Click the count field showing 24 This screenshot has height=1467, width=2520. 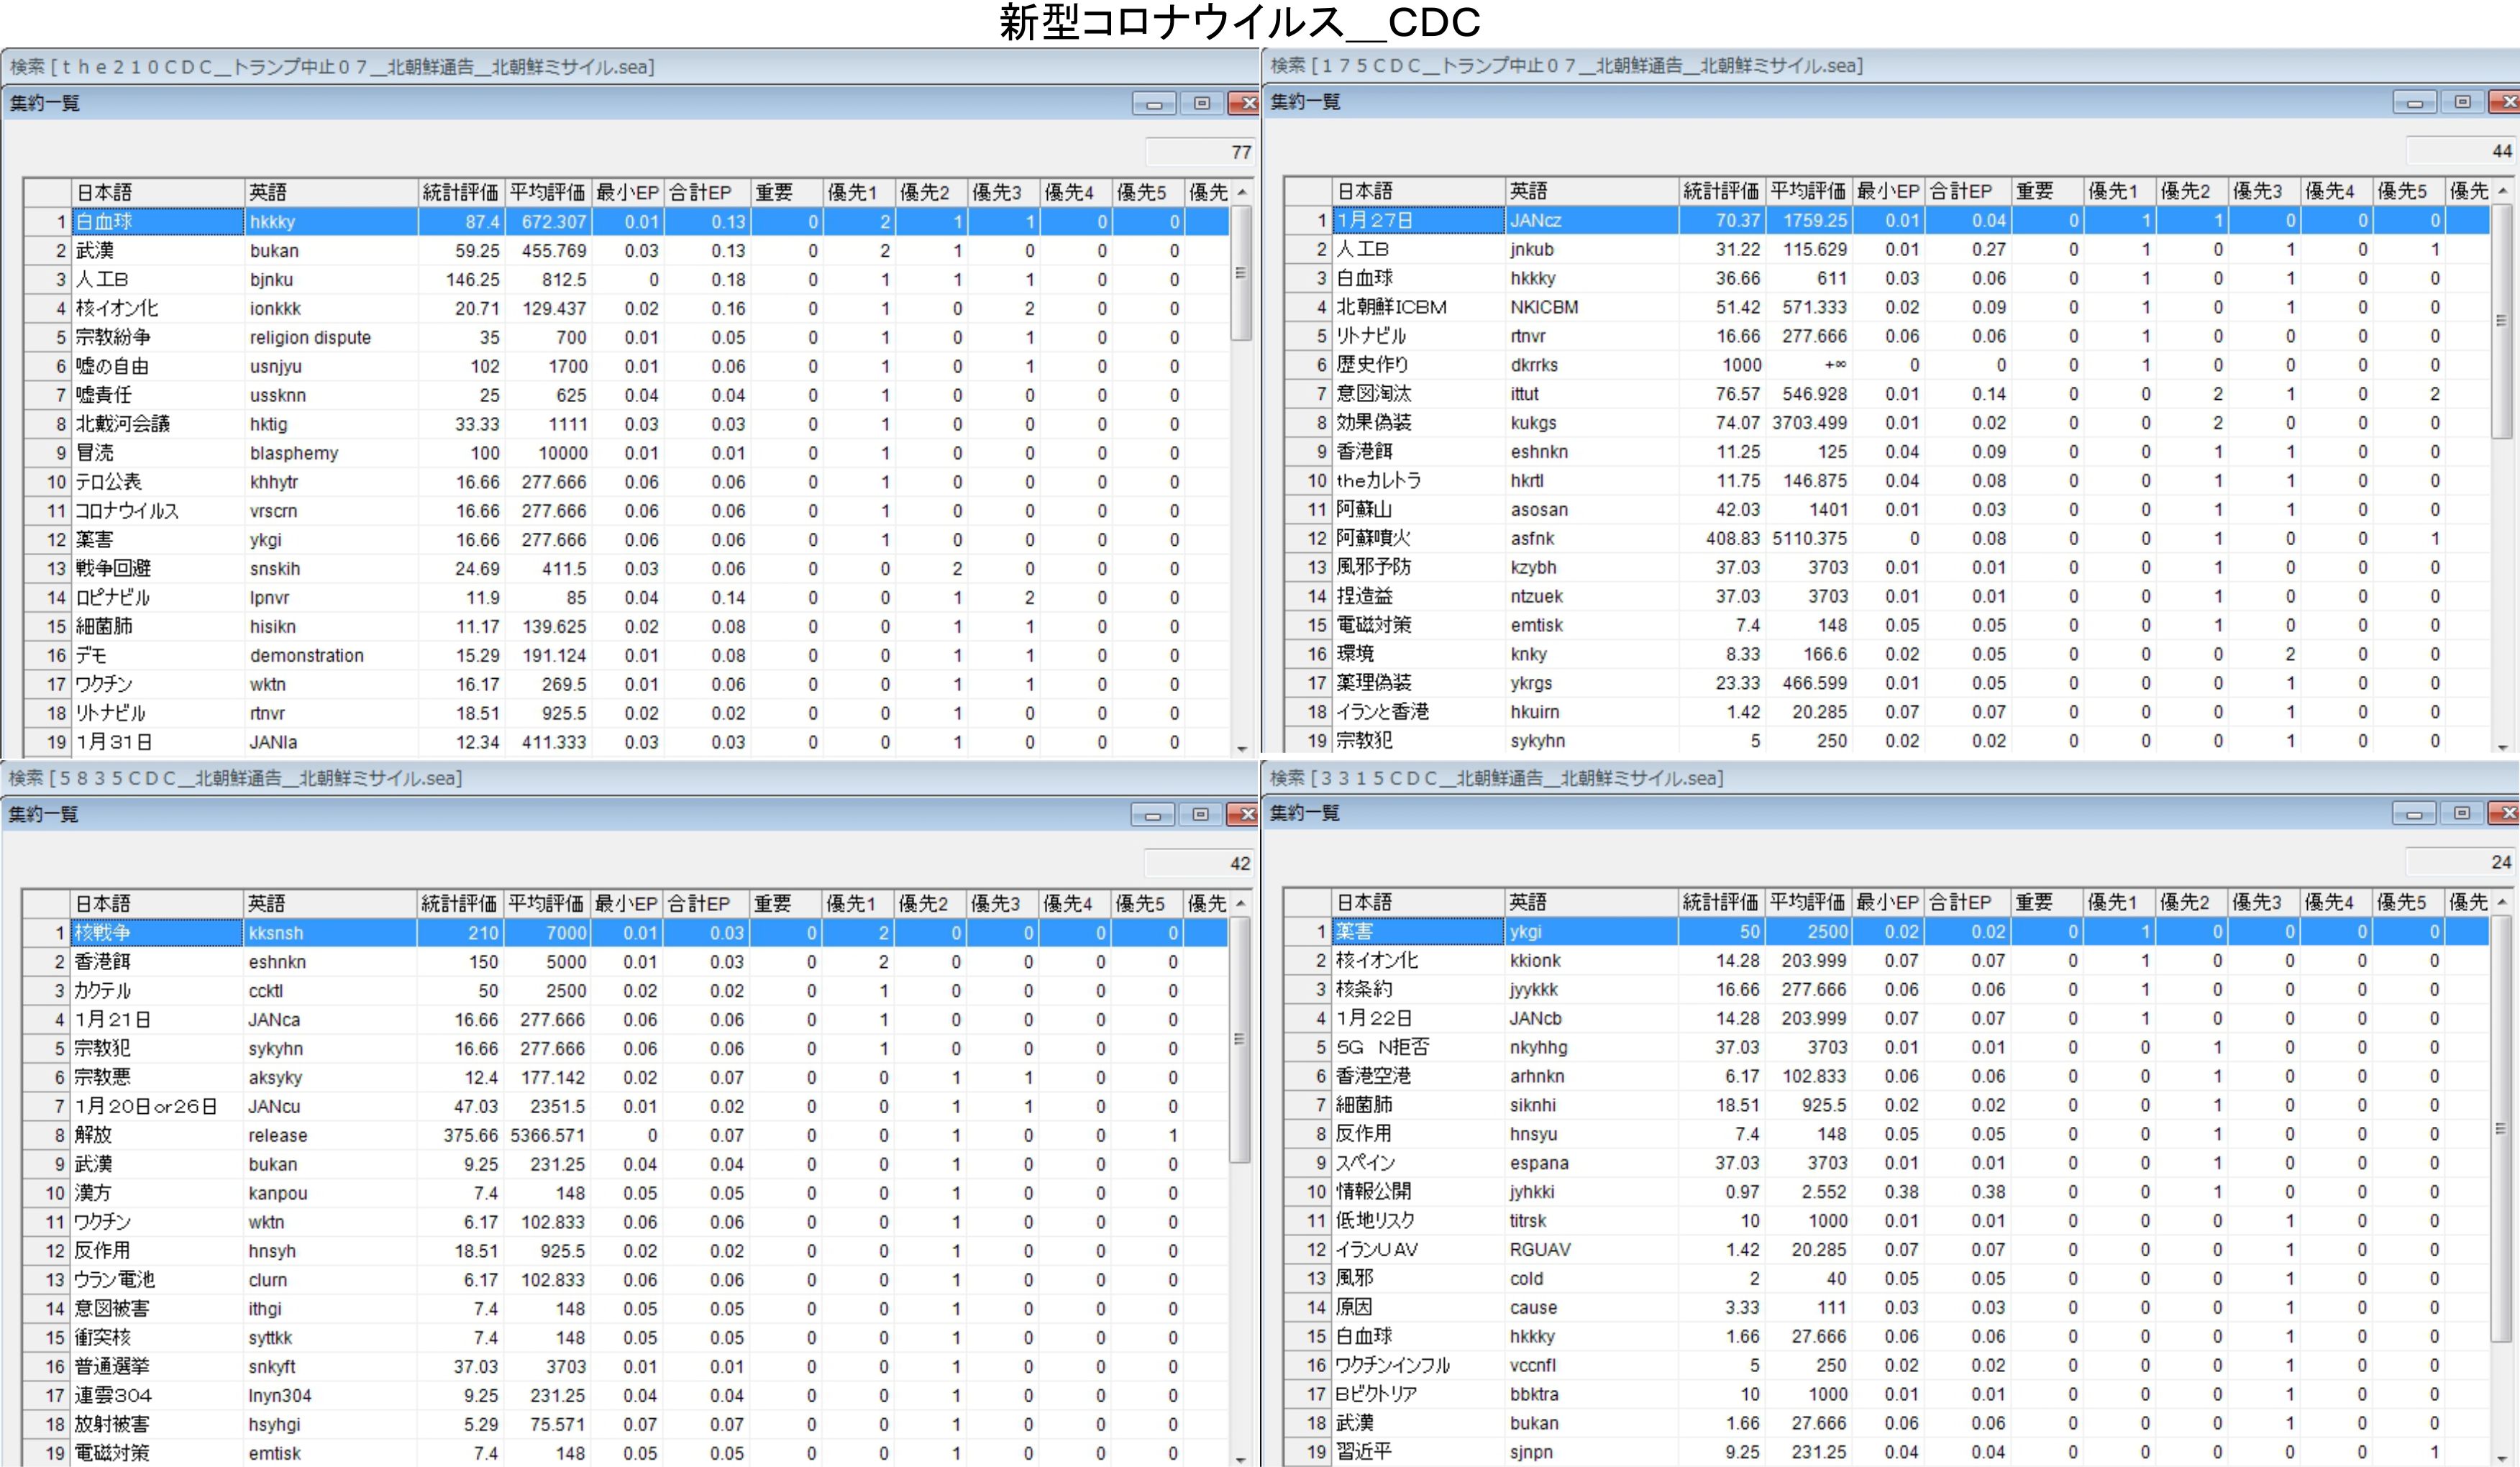pyautogui.click(x=2459, y=862)
